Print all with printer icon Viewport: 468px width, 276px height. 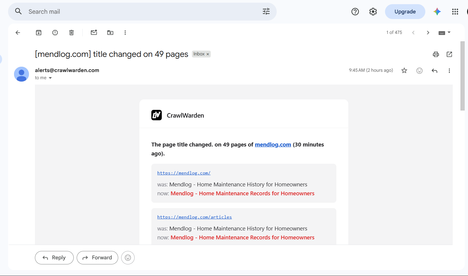coord(436,54)
